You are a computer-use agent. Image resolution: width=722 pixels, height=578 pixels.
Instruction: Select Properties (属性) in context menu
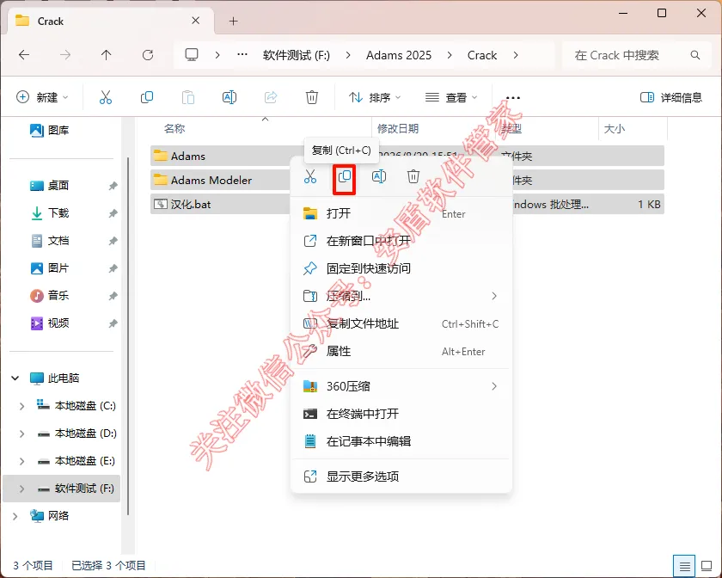coord(401,351)
